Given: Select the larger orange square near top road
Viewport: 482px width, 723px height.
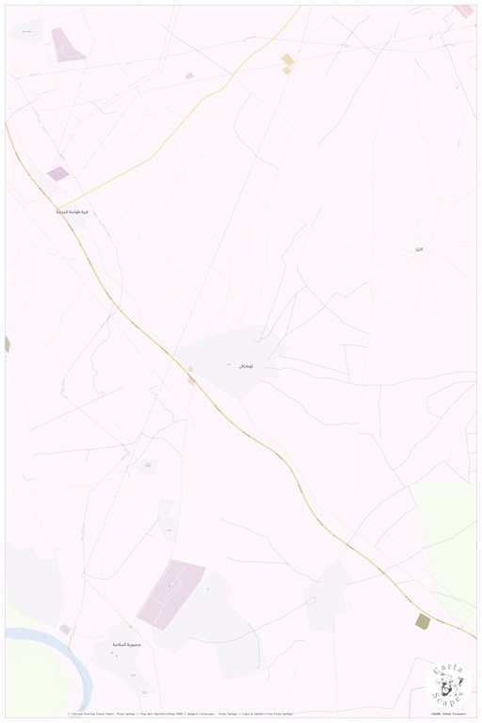Looking at the screenshot, I should (x=287, y=59).
